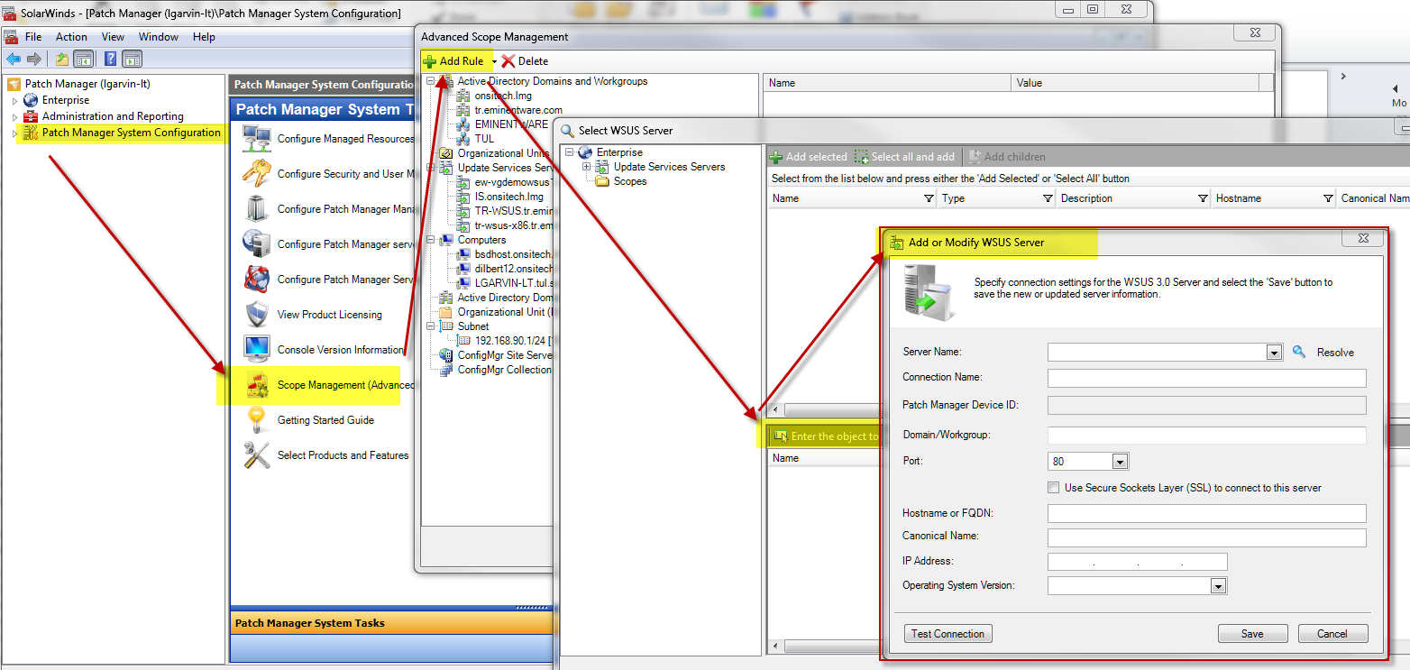Click the Connection Name input field
Image resolution: width=1410 pixels, height=670 pixels.
point(1206,378)
